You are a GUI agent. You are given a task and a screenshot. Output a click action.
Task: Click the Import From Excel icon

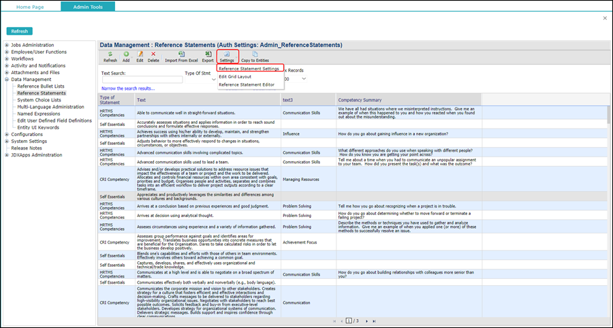[181, 54]
